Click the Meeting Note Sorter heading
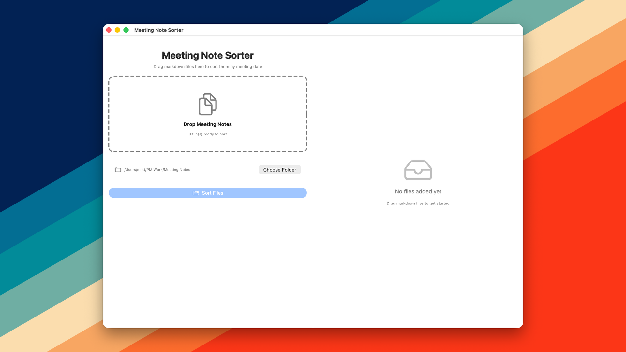Image resolution: width=626 pixels, height=352 pixels. [208, 55]
